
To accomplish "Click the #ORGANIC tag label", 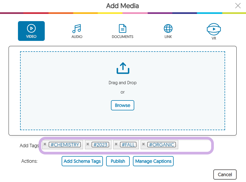I will [162, 145].
